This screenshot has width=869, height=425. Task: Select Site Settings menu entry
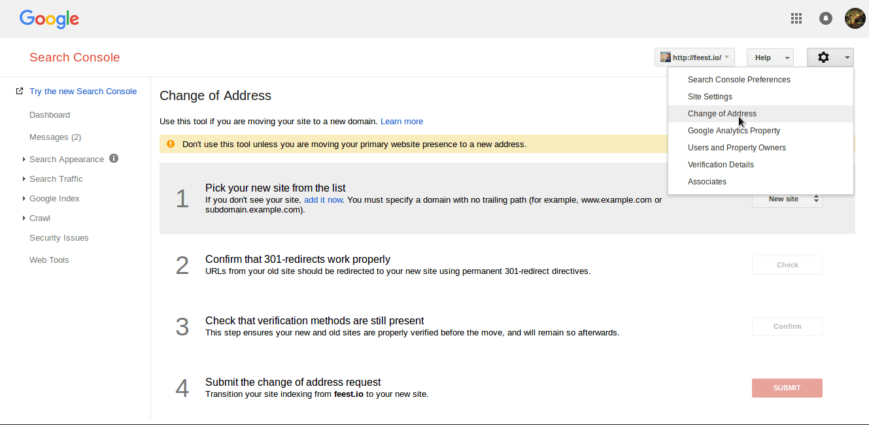(761, 97)
